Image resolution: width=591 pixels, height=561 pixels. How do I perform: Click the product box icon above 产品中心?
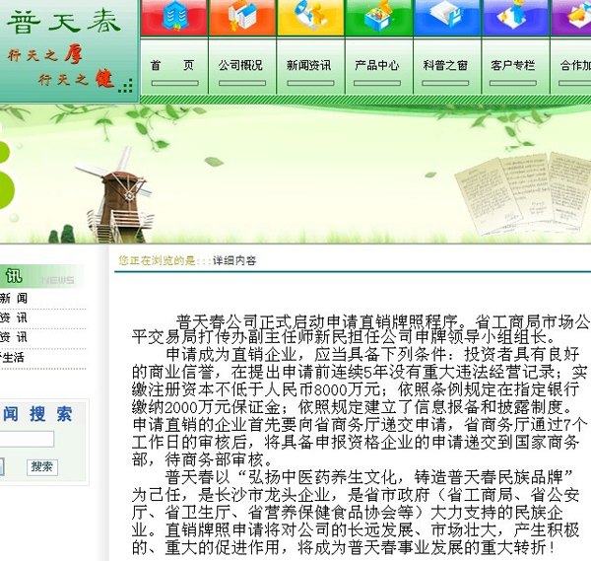pos(378,17)
